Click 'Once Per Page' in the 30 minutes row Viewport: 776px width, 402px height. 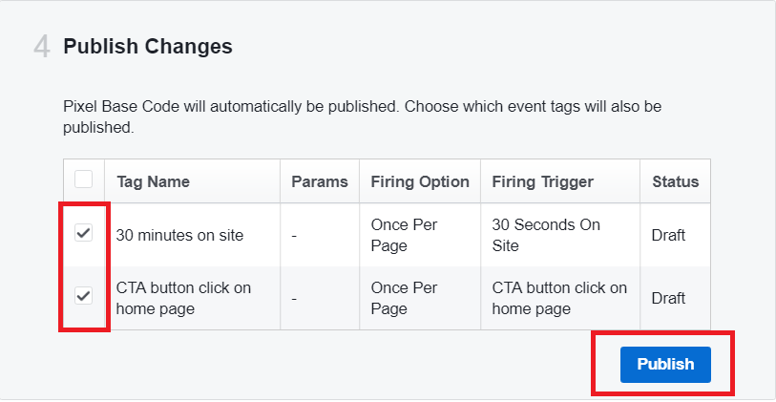click(405, 235)
